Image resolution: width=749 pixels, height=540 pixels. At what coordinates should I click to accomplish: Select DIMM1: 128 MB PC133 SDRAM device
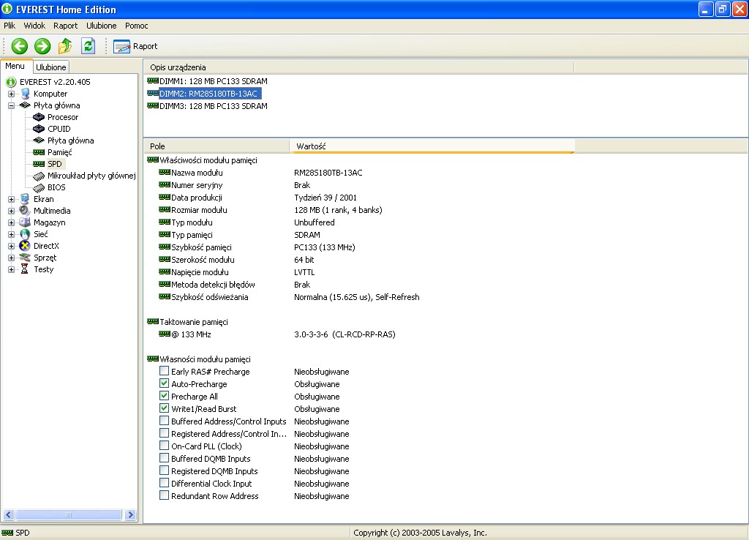[213, 81]
